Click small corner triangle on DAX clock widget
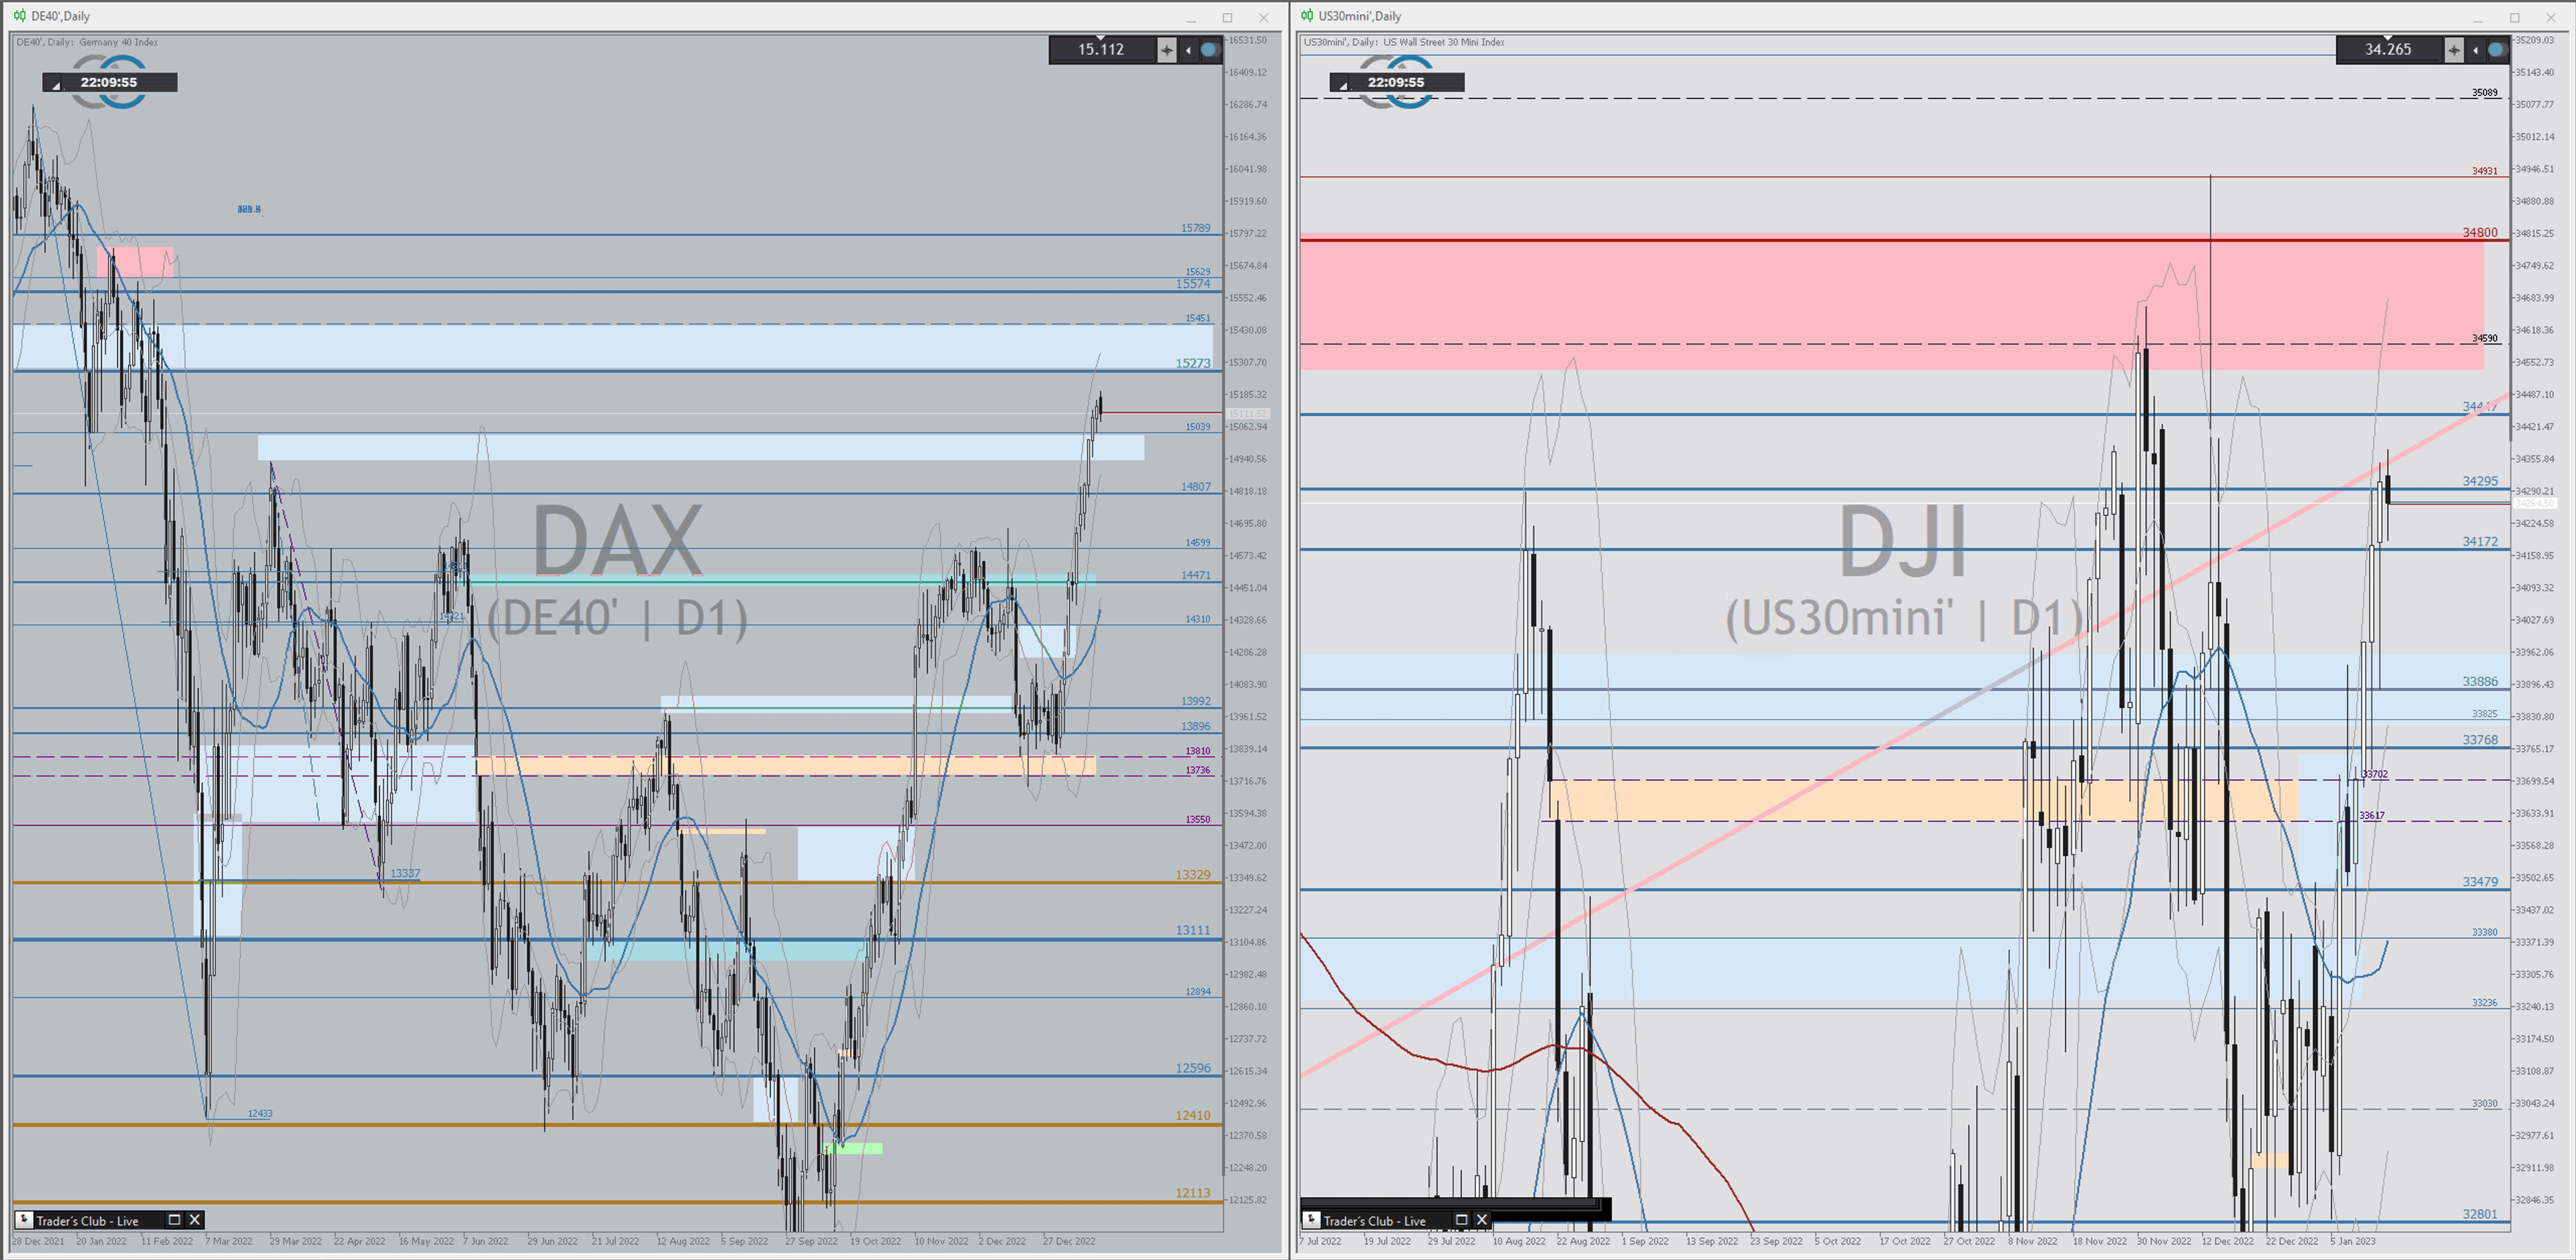 pos(56,86)
